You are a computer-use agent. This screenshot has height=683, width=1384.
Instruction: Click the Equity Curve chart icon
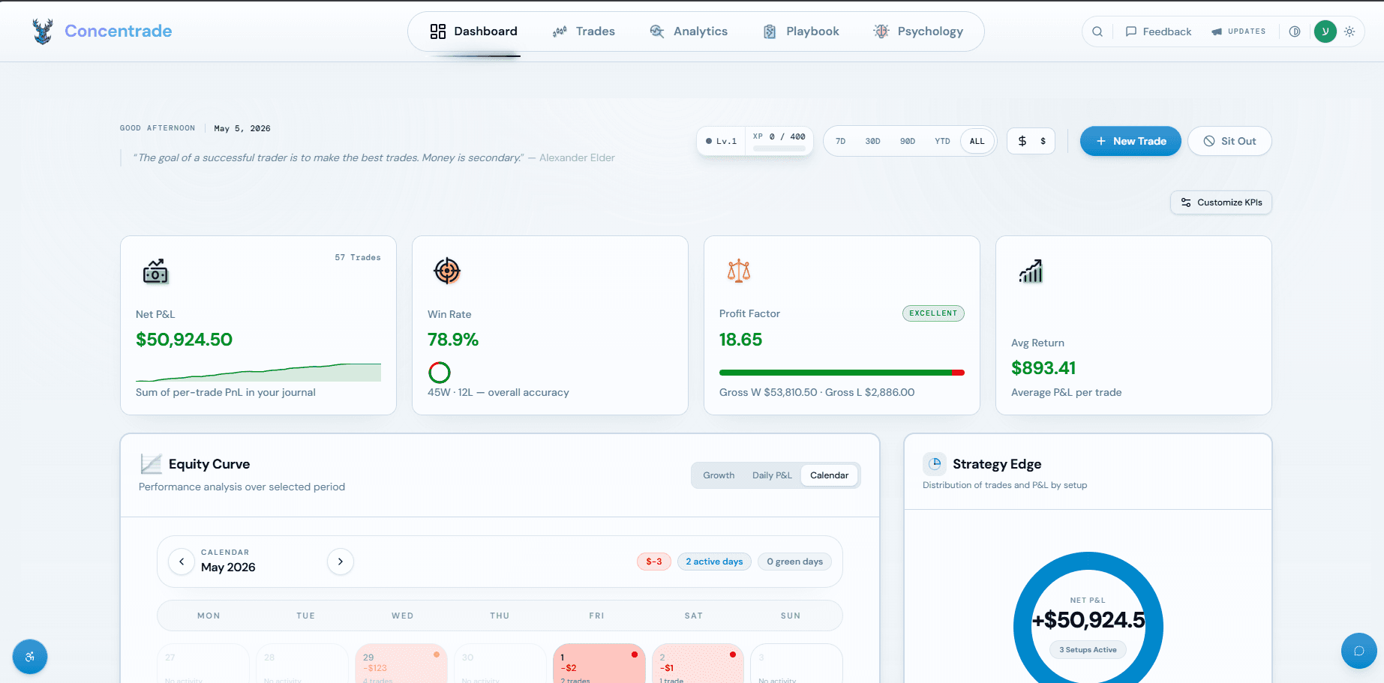click(151, 464)
